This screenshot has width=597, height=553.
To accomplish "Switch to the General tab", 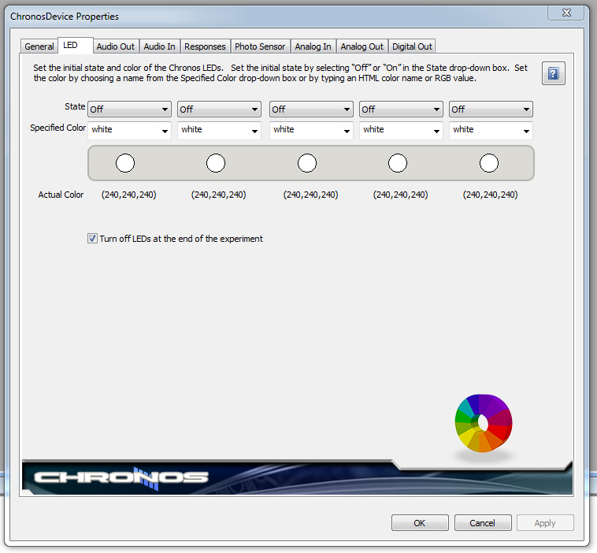I will click(39, 46).
